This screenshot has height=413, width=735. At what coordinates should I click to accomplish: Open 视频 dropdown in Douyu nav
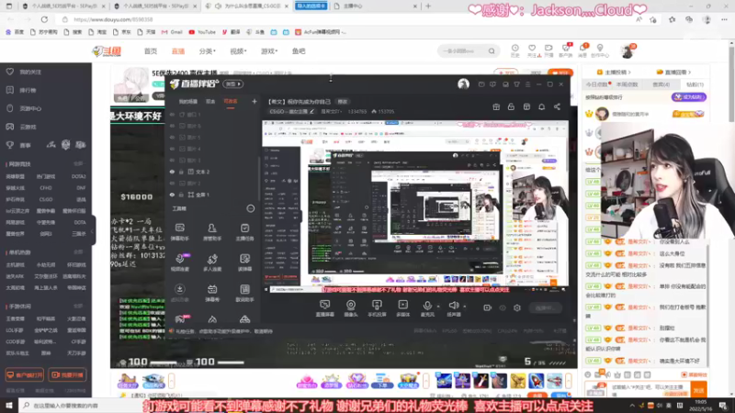pos(238,51)
